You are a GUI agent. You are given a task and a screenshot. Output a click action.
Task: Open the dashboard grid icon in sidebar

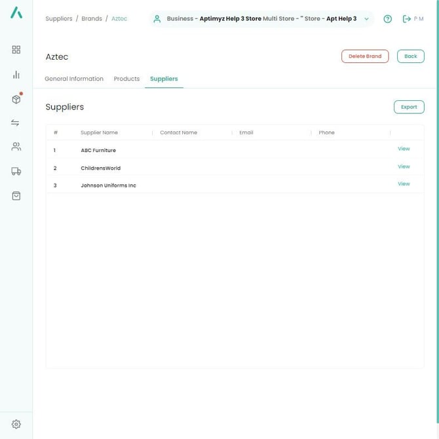16,50
